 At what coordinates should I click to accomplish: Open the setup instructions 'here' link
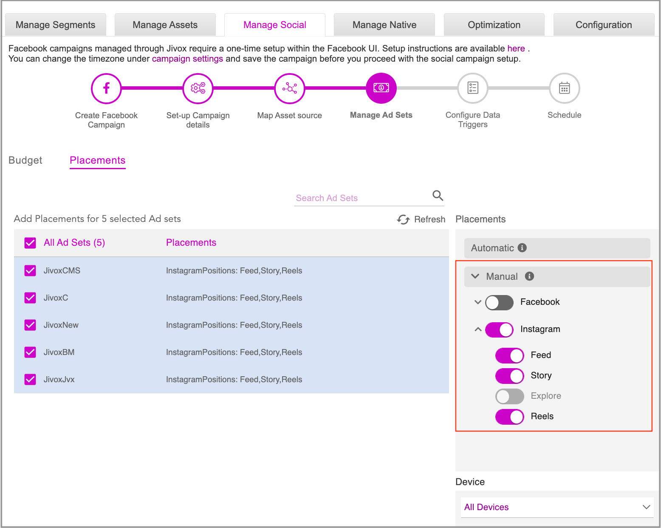516,48
